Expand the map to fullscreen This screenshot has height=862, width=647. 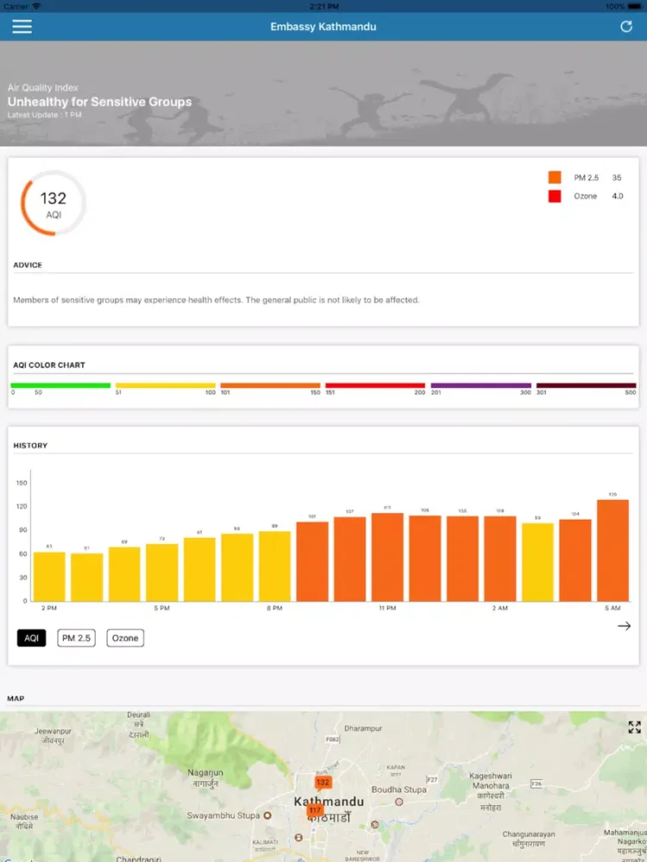pos(634,728)
